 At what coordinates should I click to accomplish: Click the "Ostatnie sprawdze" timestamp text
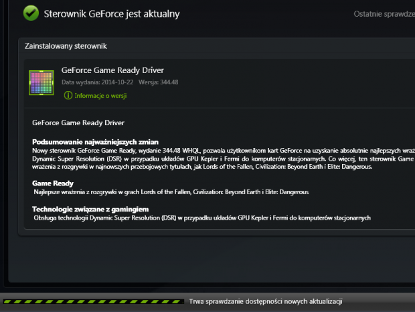383,13
